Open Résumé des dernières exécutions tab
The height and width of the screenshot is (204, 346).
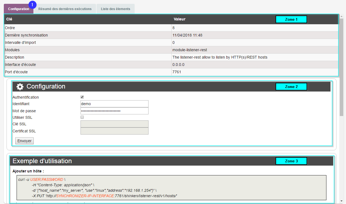(65, 9)
